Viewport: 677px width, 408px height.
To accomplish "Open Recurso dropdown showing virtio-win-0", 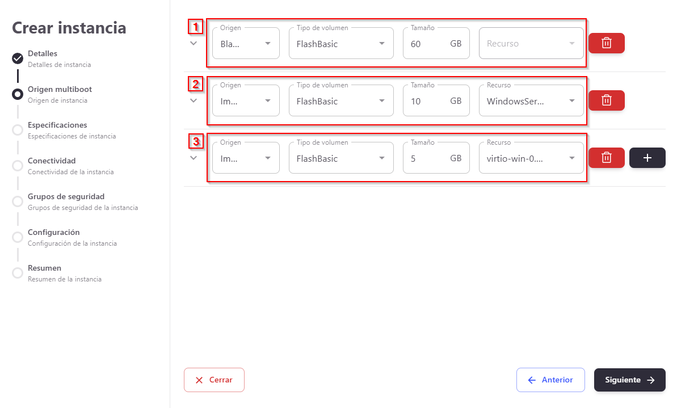I will [x=531, y=158].
